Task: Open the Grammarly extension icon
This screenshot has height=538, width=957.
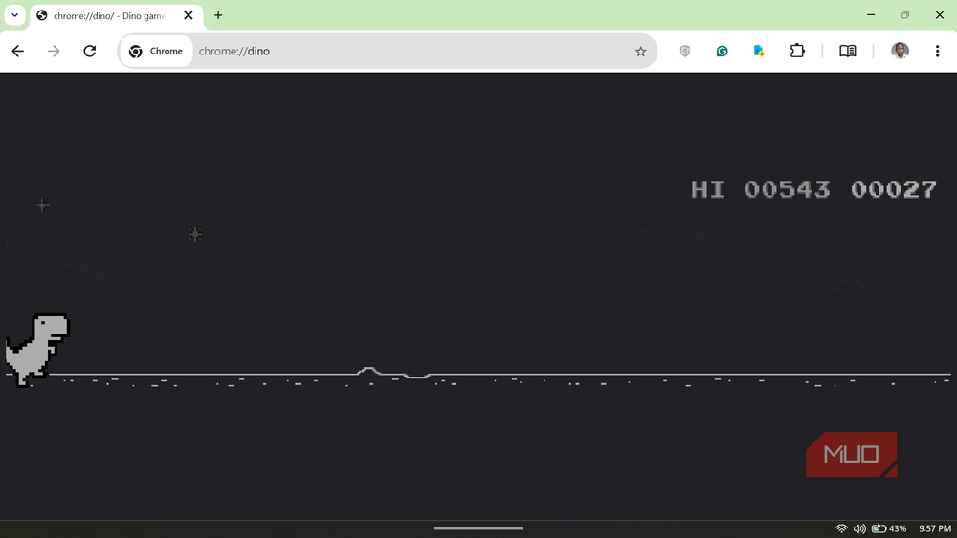Action: pyautogui.click(x=722, y=52)
